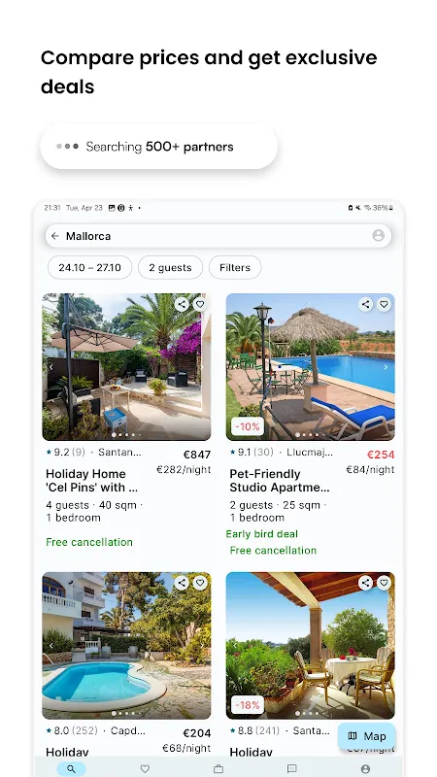
Task: Open the Filters chip
Action: [x=235, y=268]
